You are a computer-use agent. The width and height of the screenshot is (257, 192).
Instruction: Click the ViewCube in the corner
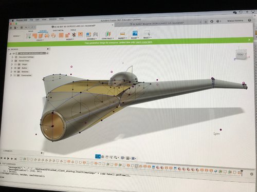[241, 54]
